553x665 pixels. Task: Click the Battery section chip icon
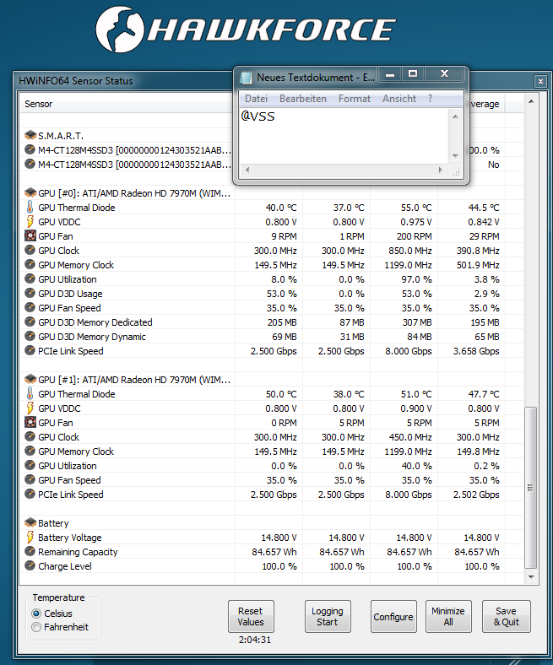point(30,522)
